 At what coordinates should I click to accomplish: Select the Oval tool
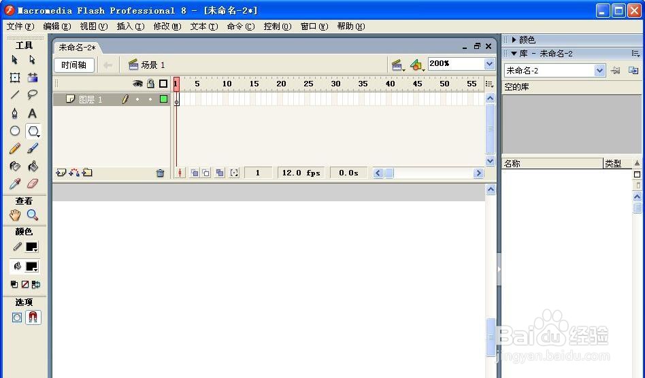coord(15,131)
